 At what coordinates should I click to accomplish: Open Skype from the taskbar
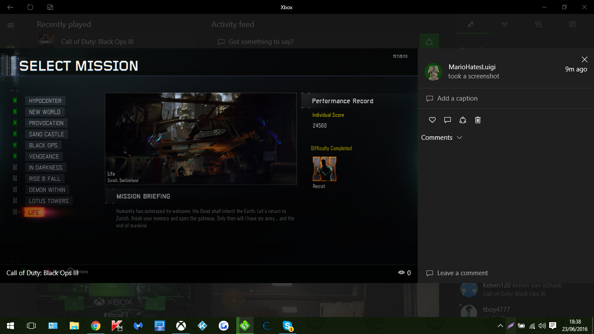point(288,325)
